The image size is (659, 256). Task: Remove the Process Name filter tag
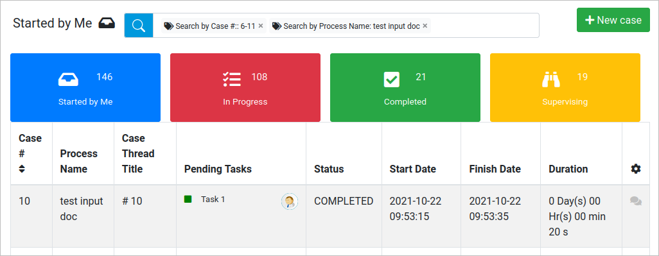425,26
